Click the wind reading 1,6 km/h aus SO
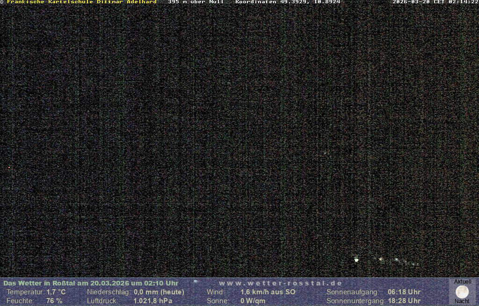Viewport: 479px width, 306px height. pos(268,292)
